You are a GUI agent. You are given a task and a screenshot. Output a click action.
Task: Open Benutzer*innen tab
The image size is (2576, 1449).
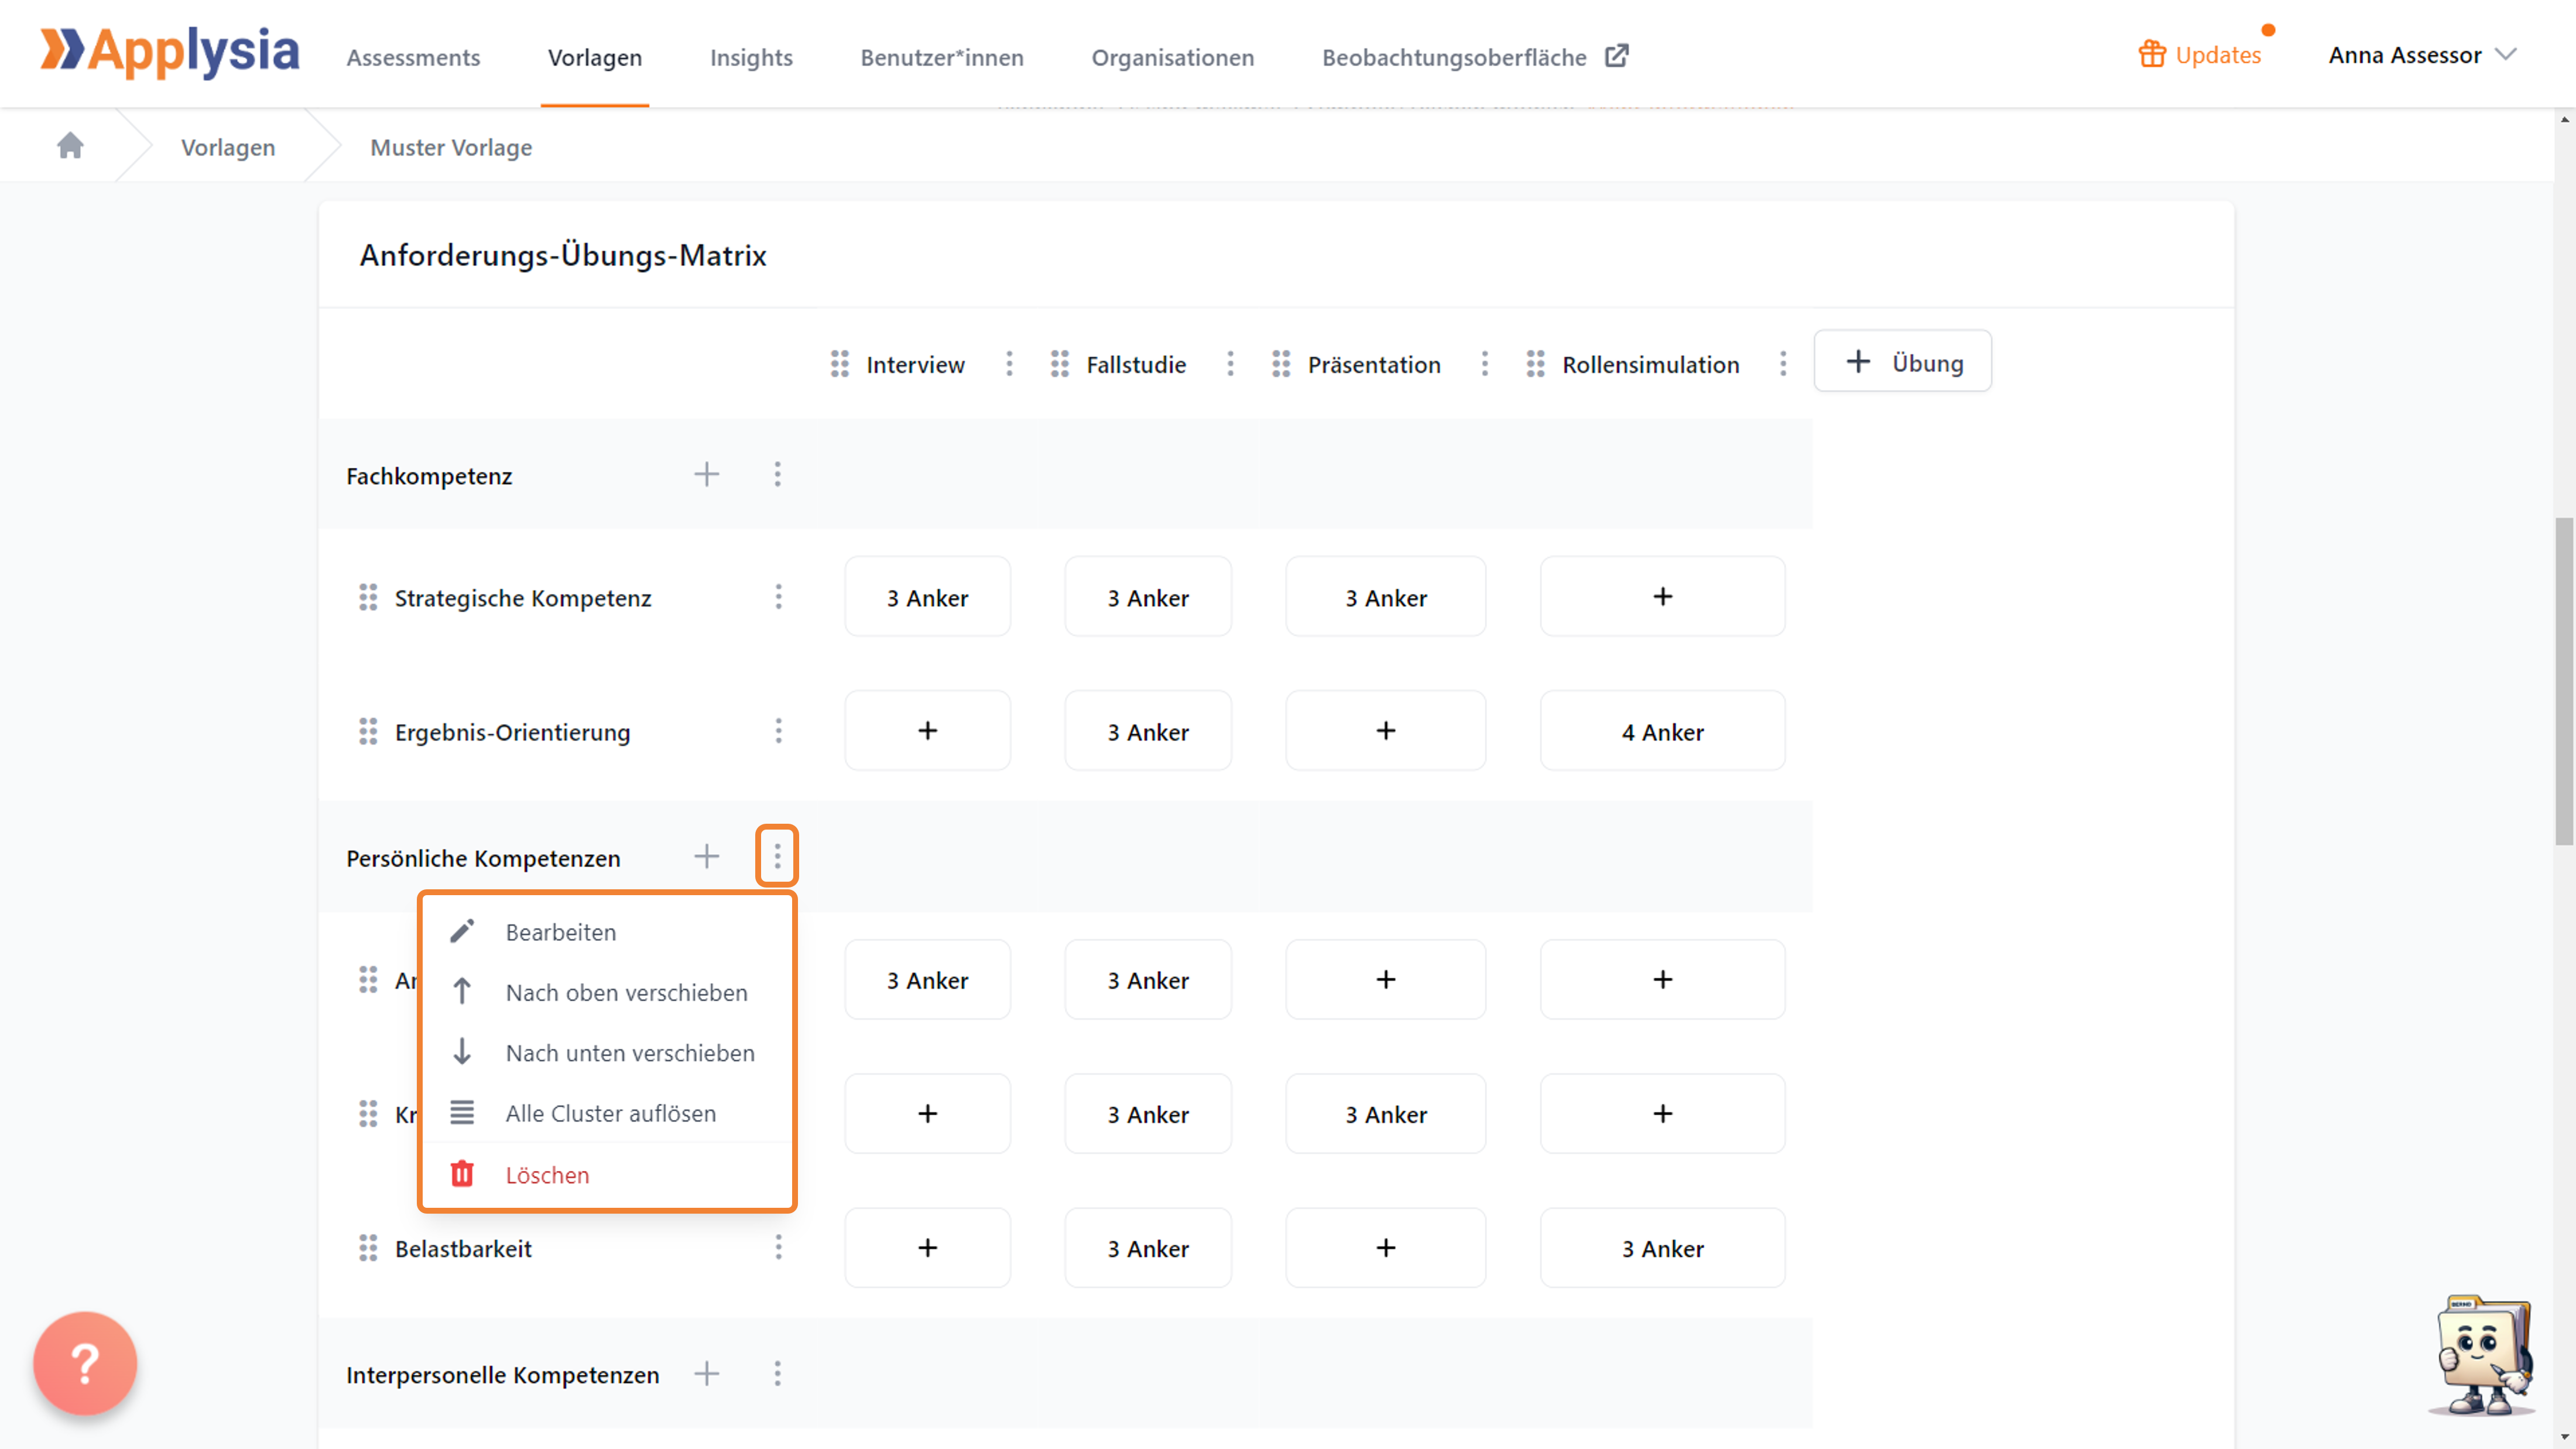[942, 57]
